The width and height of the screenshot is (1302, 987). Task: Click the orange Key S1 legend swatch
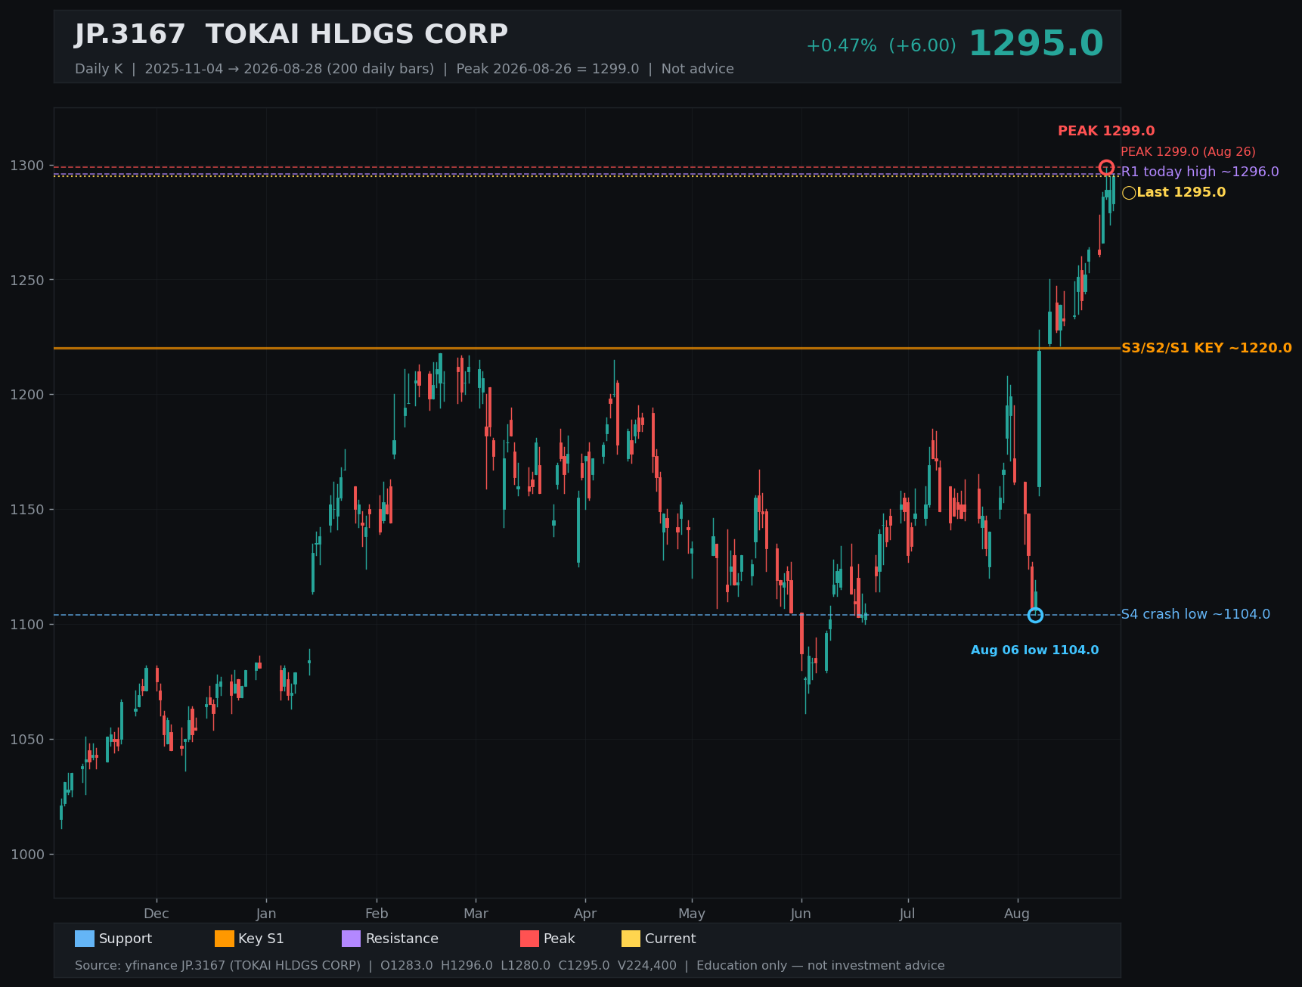225,939
